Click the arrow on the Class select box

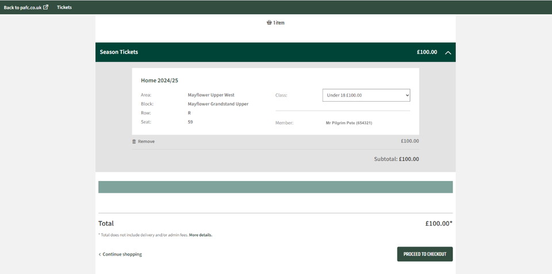[407, 95]
